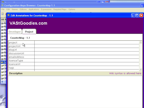Screen dimensions: 144x108
Task: Open the Required Maps menu
Action: (60, 10)
